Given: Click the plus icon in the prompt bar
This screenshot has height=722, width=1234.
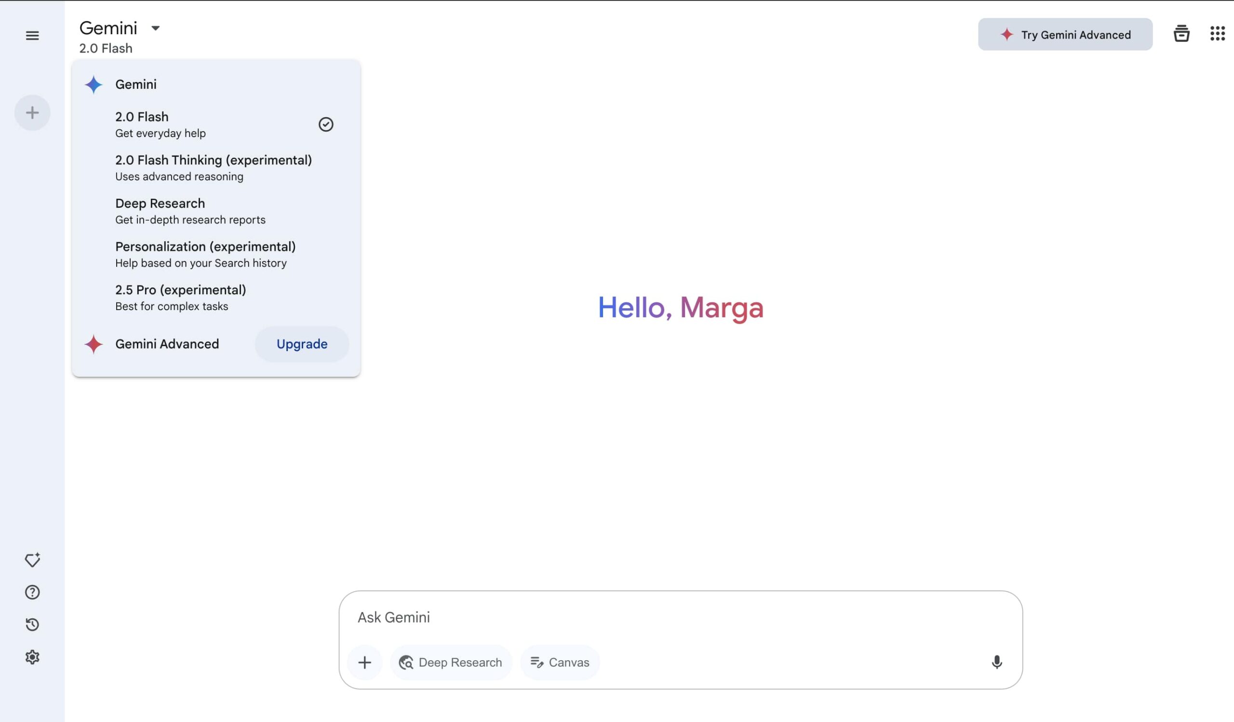Looking at the screenshot, I should click(x=364, y=662).
